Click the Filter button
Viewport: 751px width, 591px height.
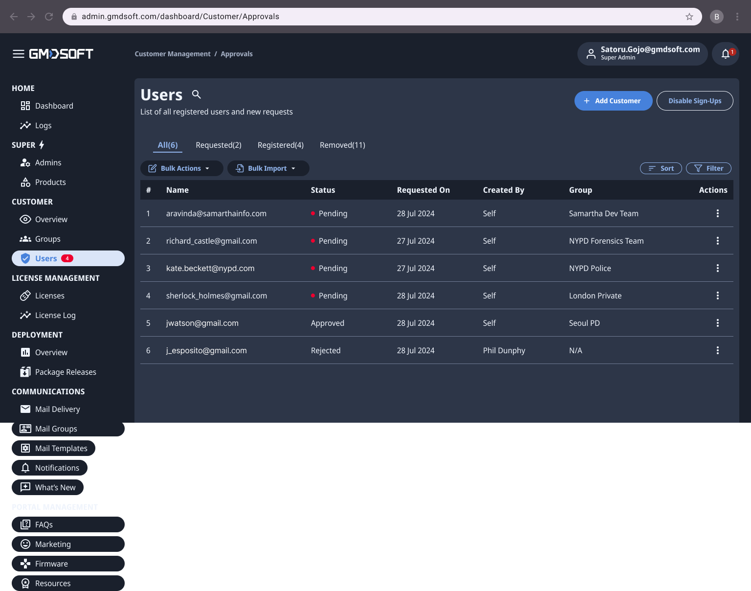point(708,168)
